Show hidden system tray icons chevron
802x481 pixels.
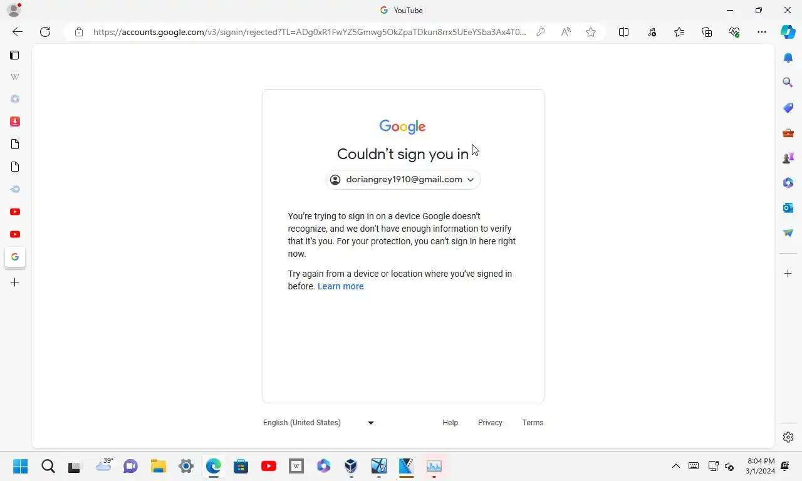coord(675,466)
